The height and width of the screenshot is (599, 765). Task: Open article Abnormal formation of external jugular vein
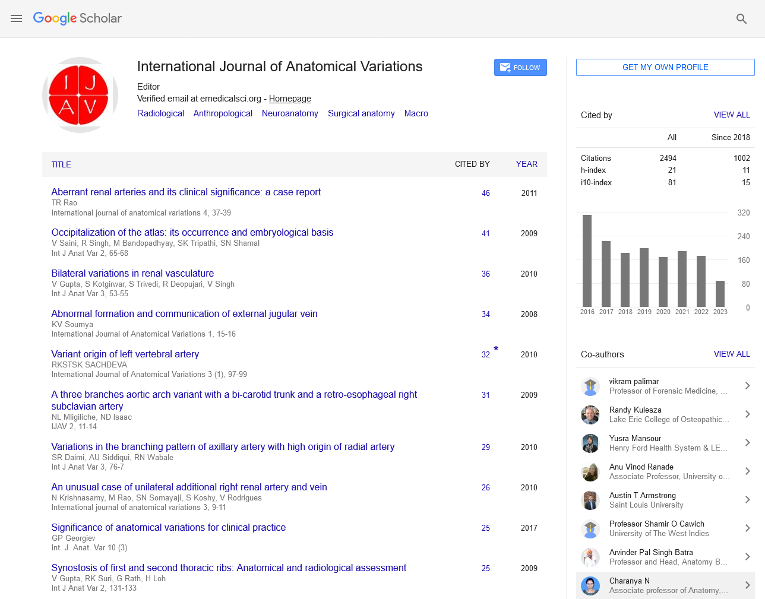point(184,313)
